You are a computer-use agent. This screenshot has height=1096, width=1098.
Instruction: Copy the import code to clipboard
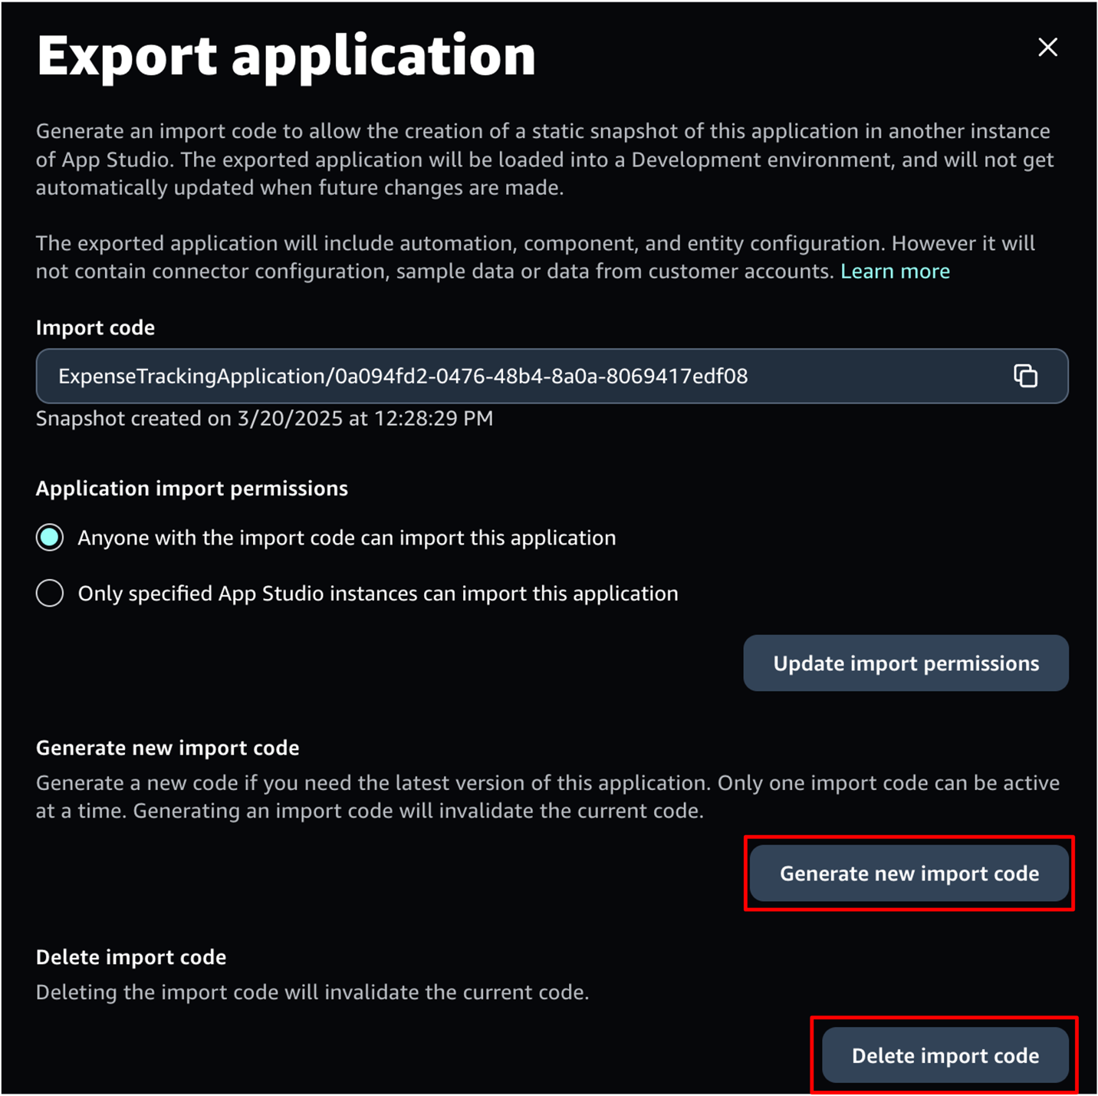[1025, 376]
